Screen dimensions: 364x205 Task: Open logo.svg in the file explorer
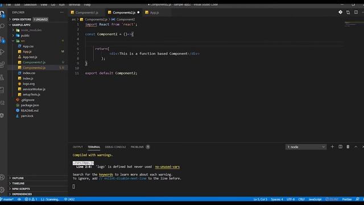[28, 84]
